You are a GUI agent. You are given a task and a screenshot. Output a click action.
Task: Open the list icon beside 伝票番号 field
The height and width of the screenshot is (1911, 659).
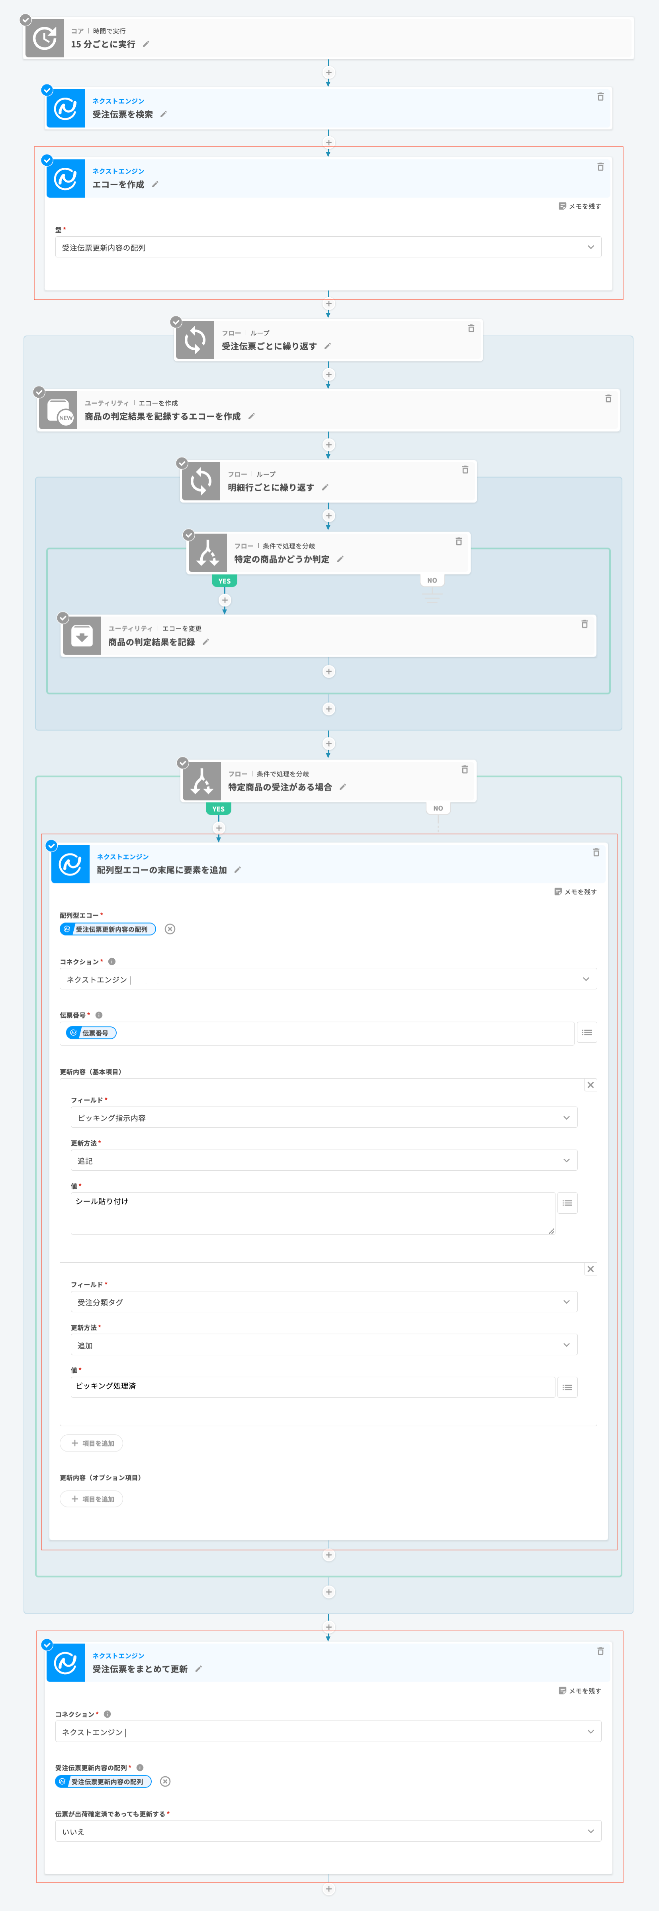[x=587, y=1033]
